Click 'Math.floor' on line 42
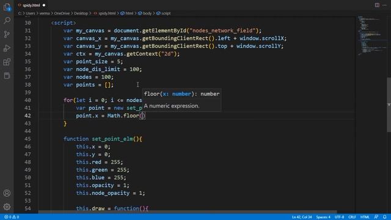Screen dimensions: 391x220 tap(123, 116)
